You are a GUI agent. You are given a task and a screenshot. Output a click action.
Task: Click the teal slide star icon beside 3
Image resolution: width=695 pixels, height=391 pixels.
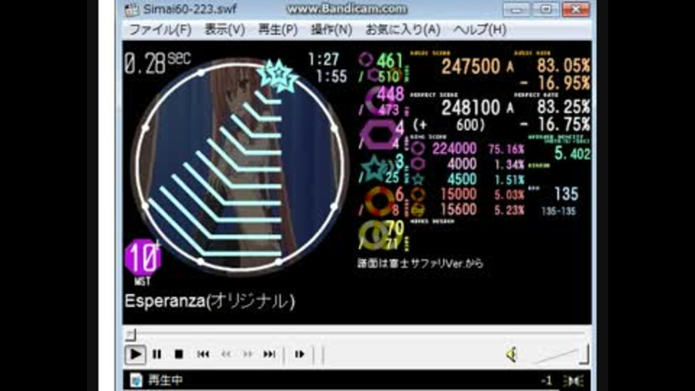click(374, 169)
